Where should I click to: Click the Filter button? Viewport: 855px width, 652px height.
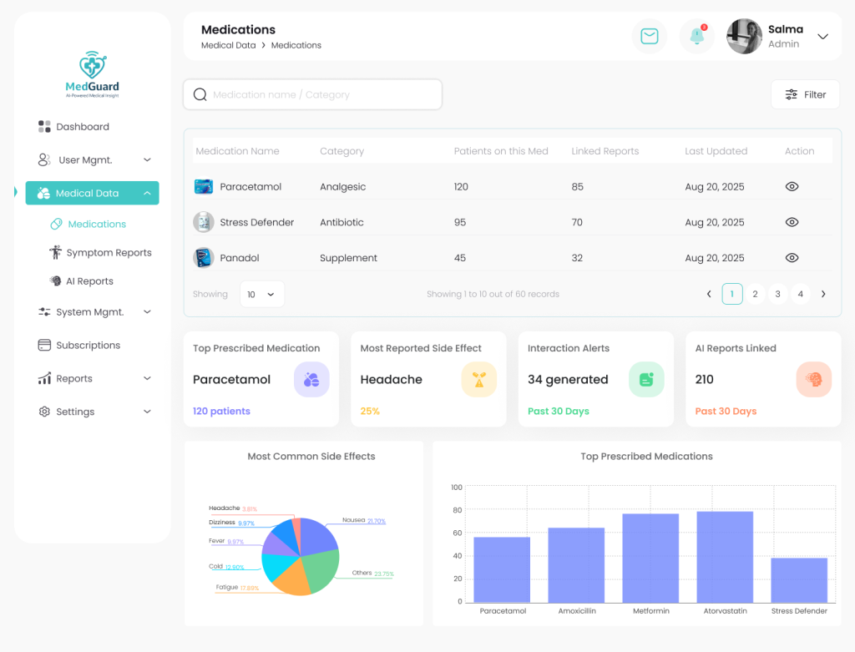click(x=805, y=95)
